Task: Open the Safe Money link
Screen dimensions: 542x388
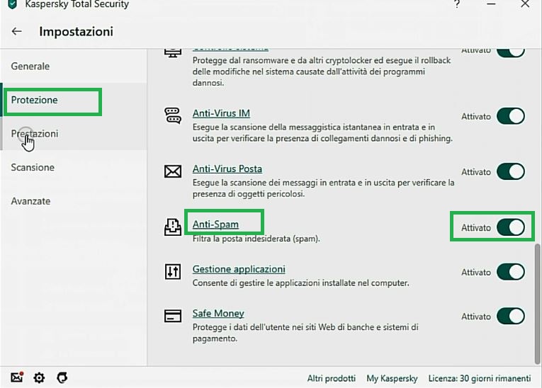Action: [218, 314]
